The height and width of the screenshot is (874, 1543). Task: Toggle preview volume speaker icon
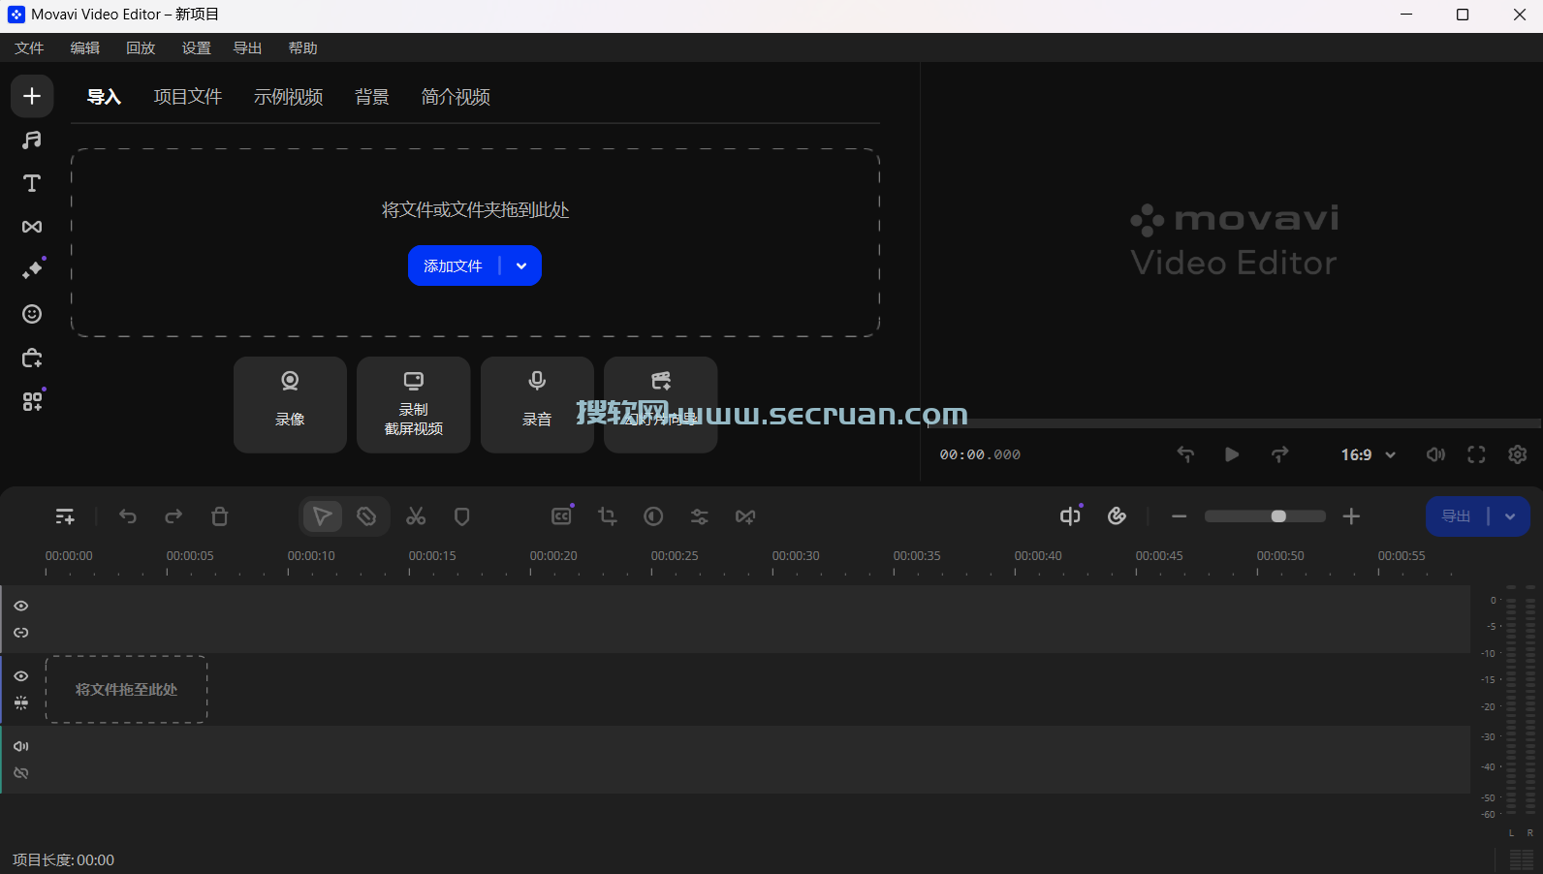coord(1435,454)
